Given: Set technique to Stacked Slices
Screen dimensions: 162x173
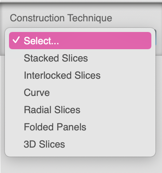Looking at the screenshot, I should click(80, 58).
